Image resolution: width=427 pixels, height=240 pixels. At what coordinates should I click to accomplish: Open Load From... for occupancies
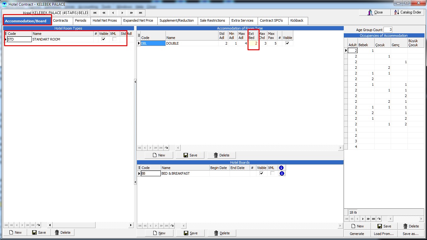(384, 234)
